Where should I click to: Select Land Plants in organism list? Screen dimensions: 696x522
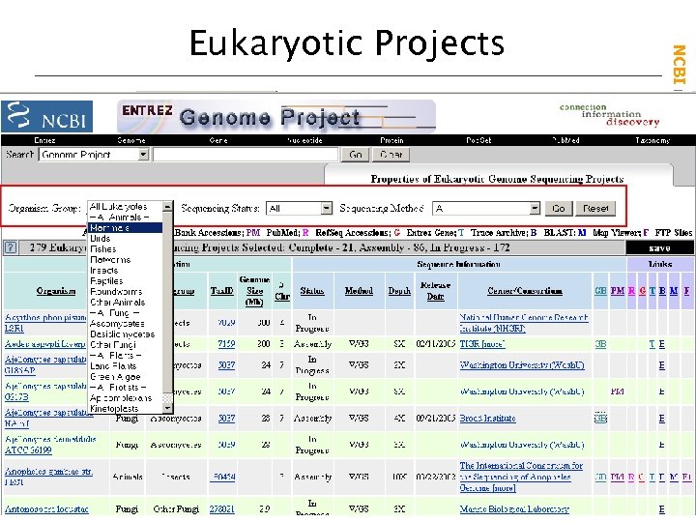[x=125, y=366]
